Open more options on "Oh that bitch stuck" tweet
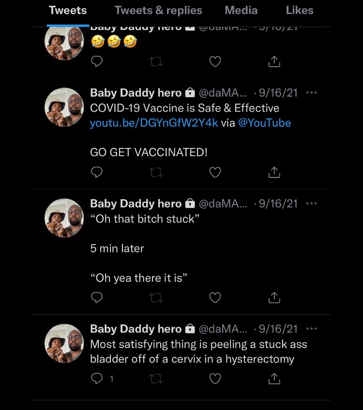 click(312, 204)
